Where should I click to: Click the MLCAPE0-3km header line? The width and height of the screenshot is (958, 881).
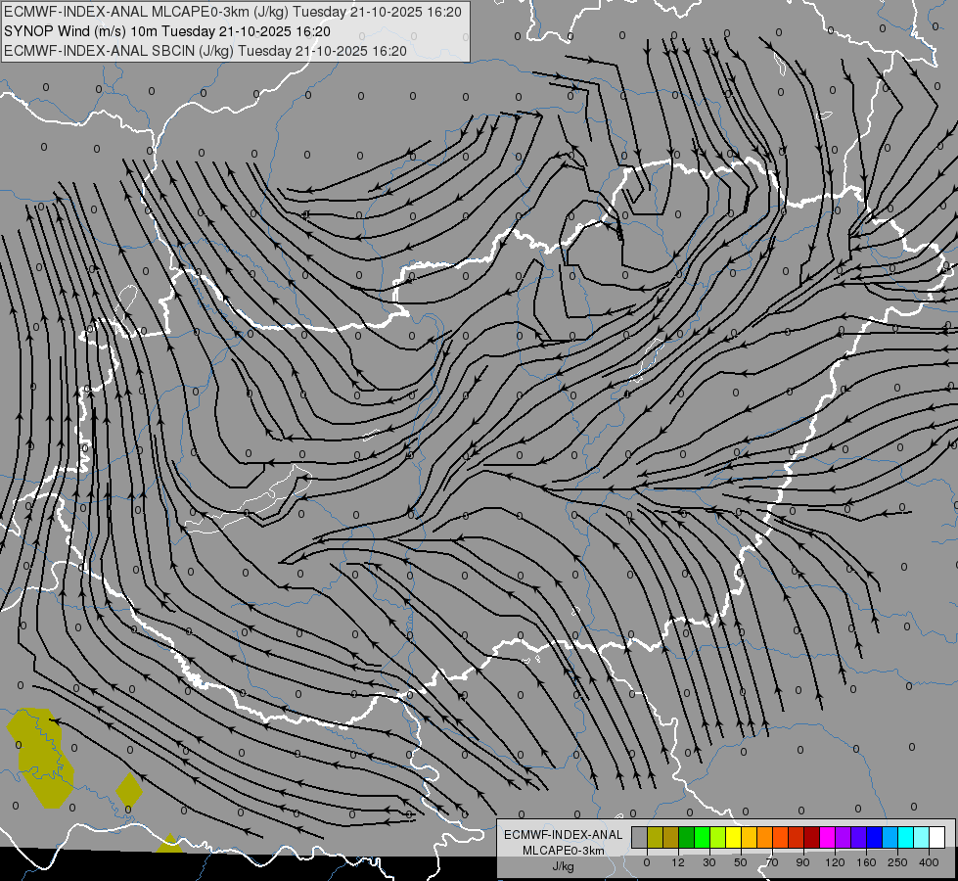(233, 12)
